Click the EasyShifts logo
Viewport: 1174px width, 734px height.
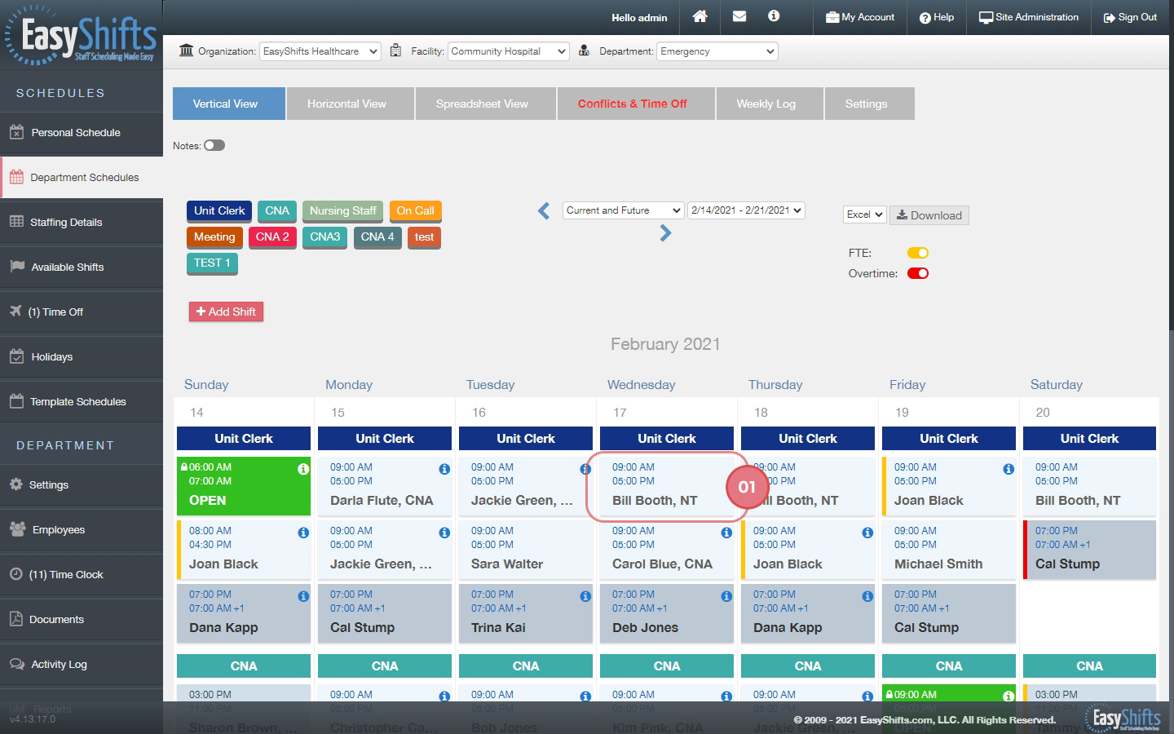(x=81, y=37)
